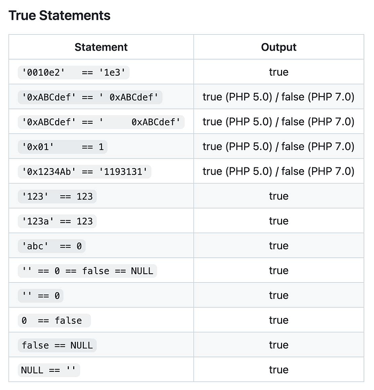
Task: Select the '123a' == 123 statement
Action: coord(57,221)
